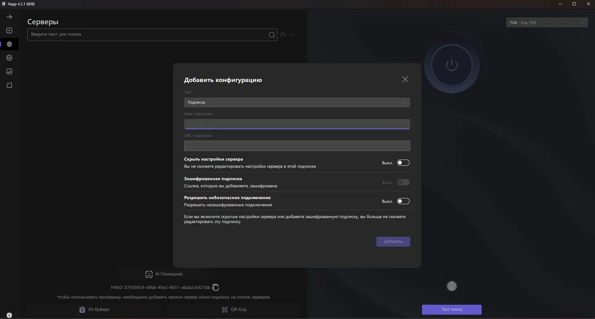Image resolution: width=595 pixels, height=319 pixels.
Task: Expand the TUN - Xray TUN dropdown
Action: point(547,23)
